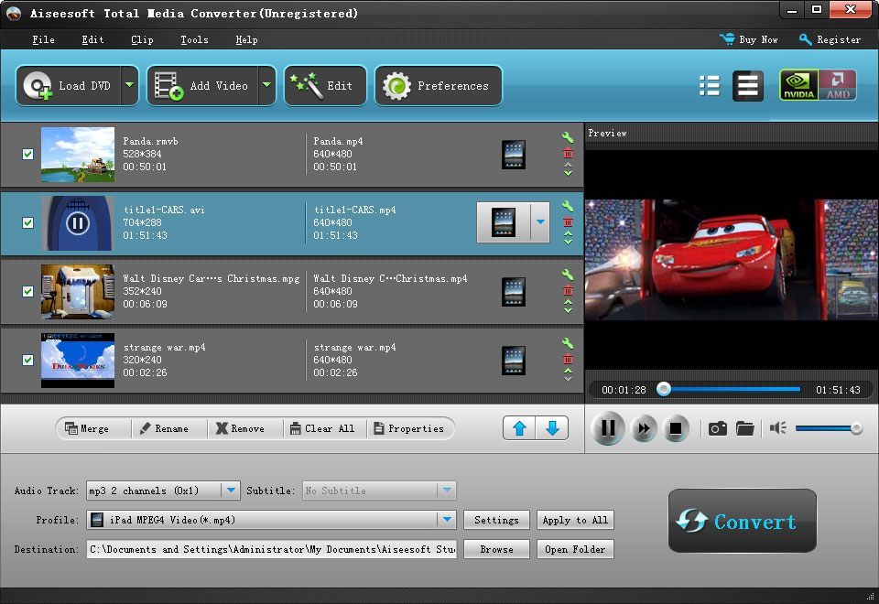Check the checkbox next to strange war.mp4

[28, 361]
